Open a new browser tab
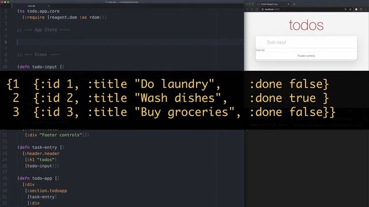 click(294, 4)
